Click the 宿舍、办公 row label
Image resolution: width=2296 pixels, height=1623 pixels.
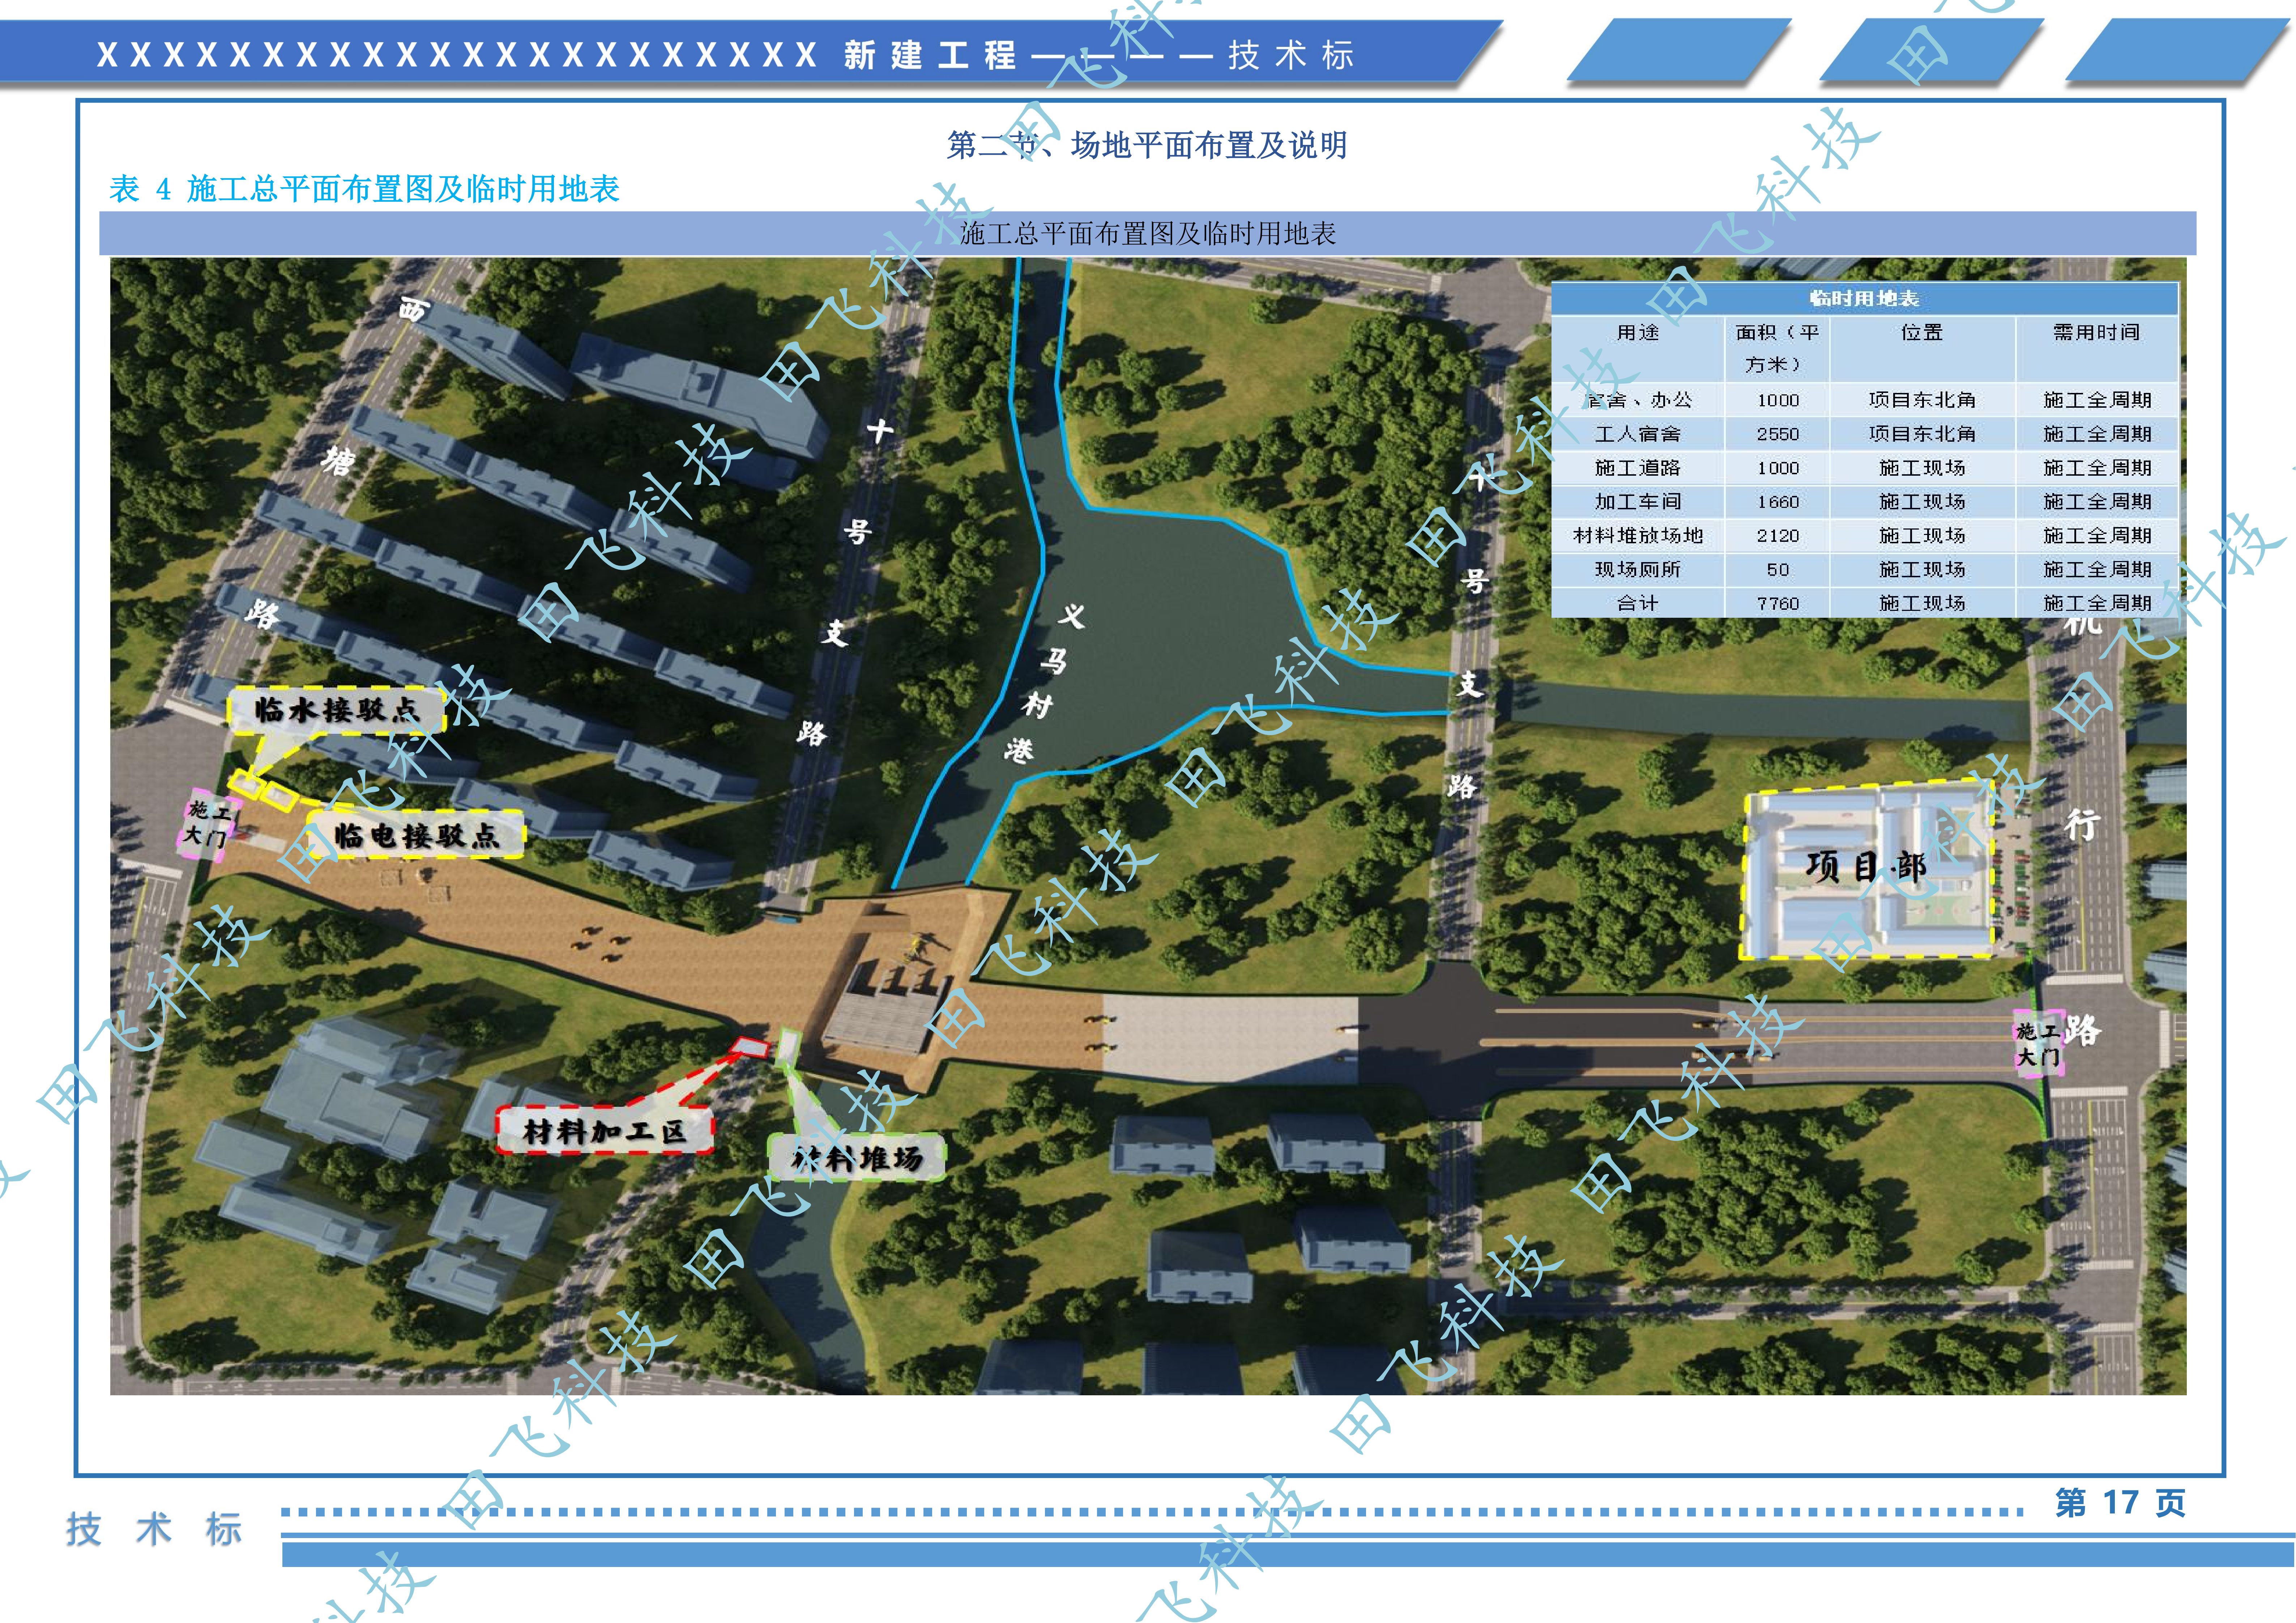[1638, 400]
